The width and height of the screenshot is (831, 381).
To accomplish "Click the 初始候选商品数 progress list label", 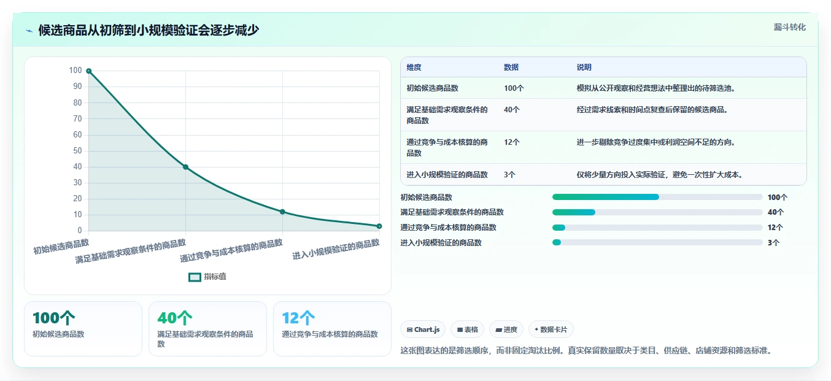I will [x=426, y=197].
